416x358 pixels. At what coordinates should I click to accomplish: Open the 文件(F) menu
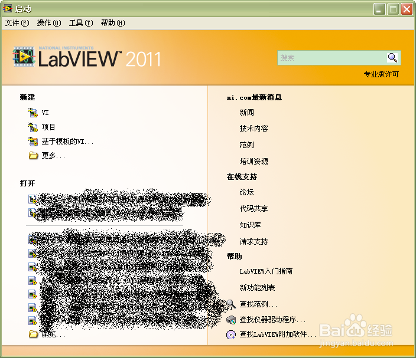click(x=17, y=23)
